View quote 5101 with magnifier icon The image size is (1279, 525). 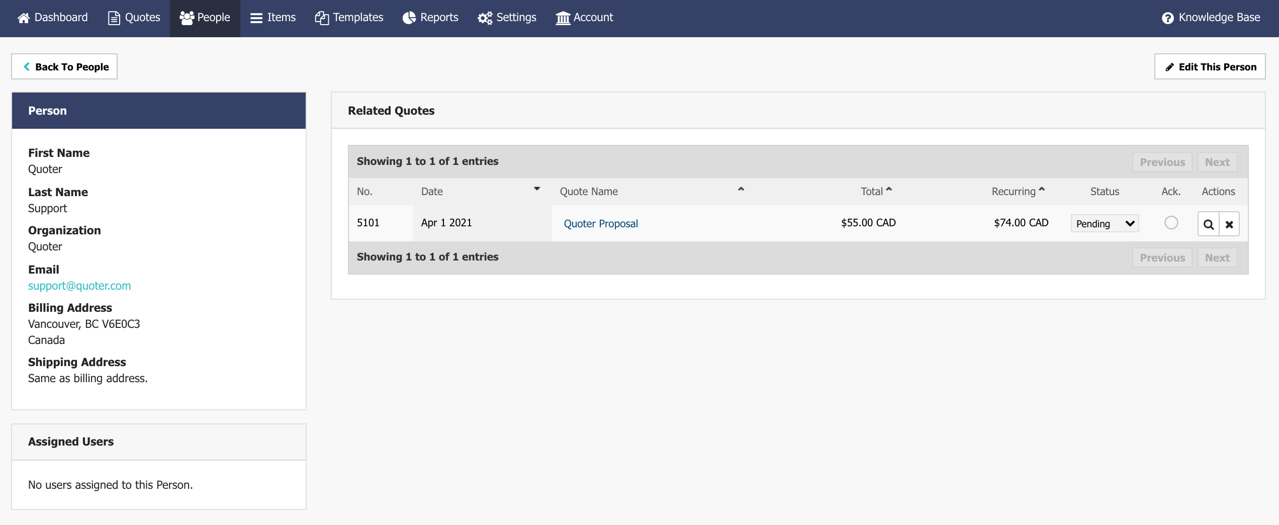click(x=1209, y=224)
